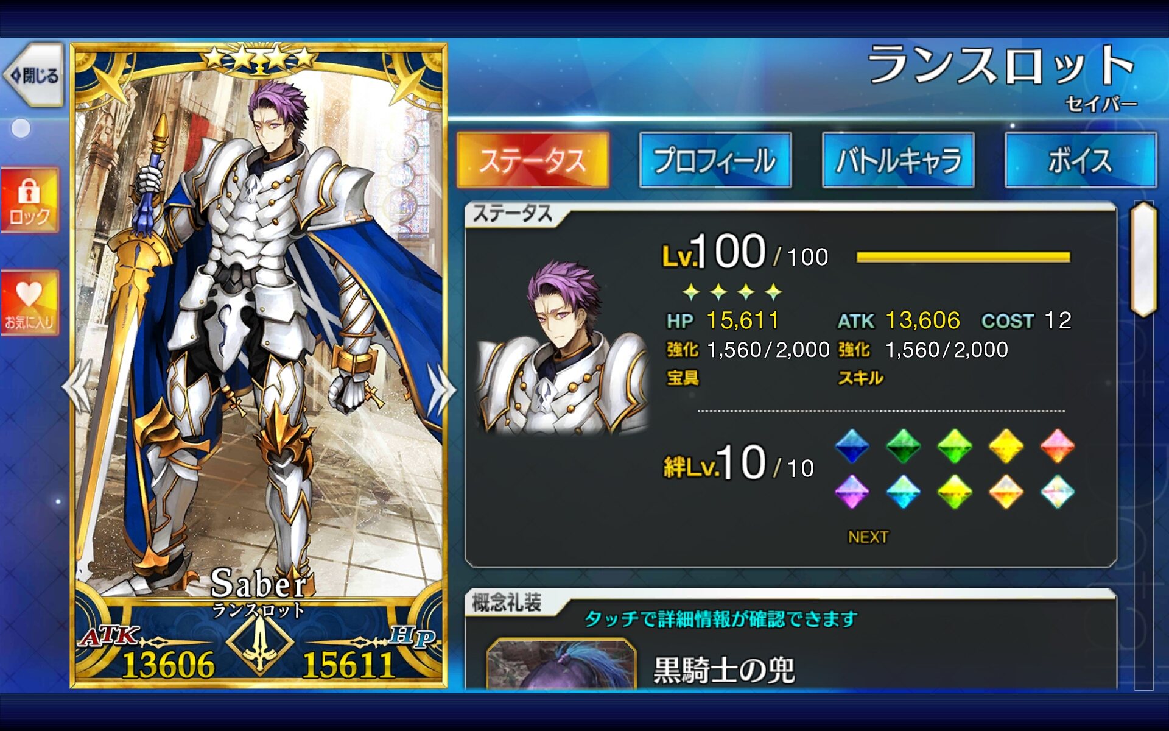Close the servant detail with 閉じる

point(35,76)
